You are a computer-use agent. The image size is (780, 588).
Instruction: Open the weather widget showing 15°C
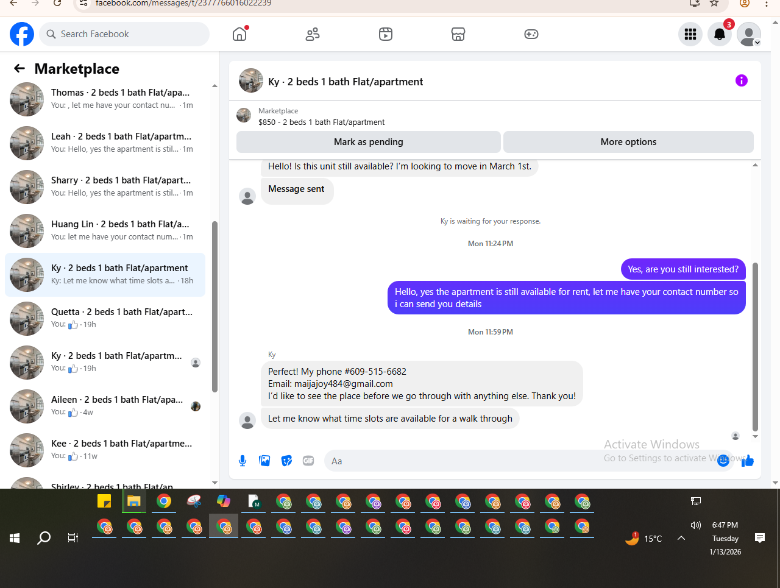(643, 538)
